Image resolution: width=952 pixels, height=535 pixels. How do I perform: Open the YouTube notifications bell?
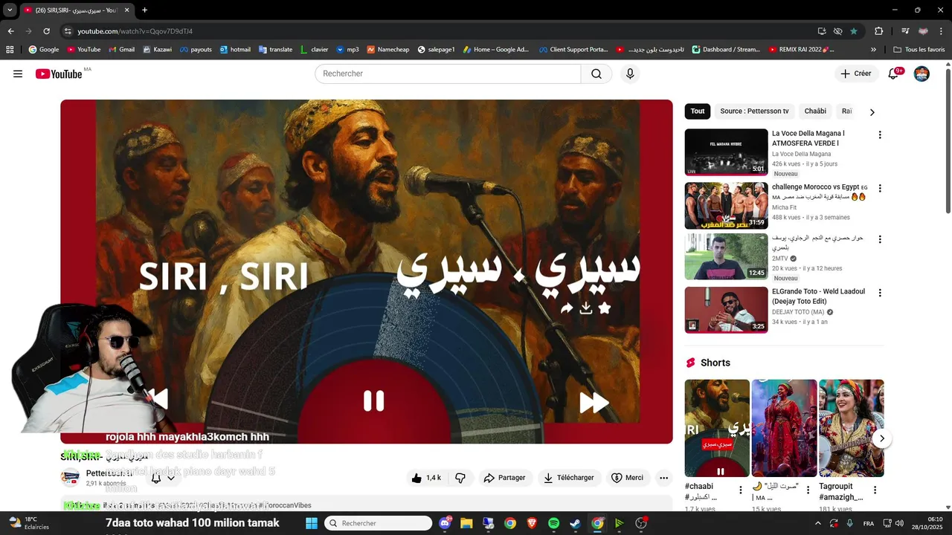(894, 74)
